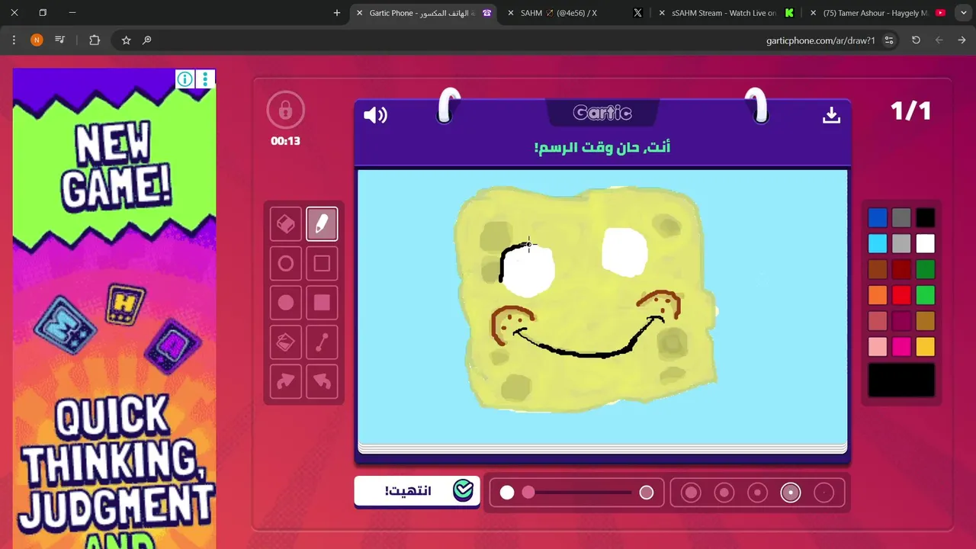The width and height of the screenshot is (976, 549).
Task: Click the zoom magnifier icon in address bar
Action: point(147,40)
